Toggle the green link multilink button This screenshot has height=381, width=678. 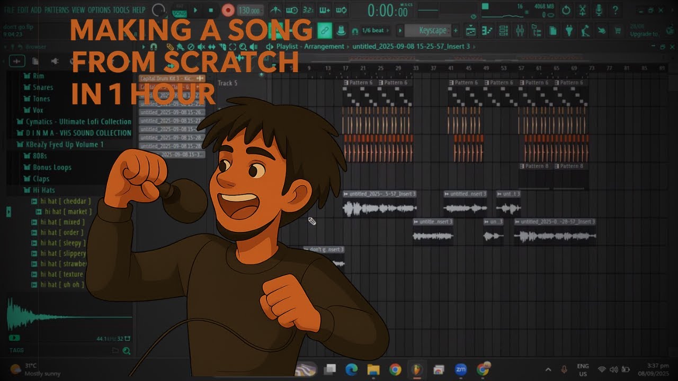(x=324, y=31)
